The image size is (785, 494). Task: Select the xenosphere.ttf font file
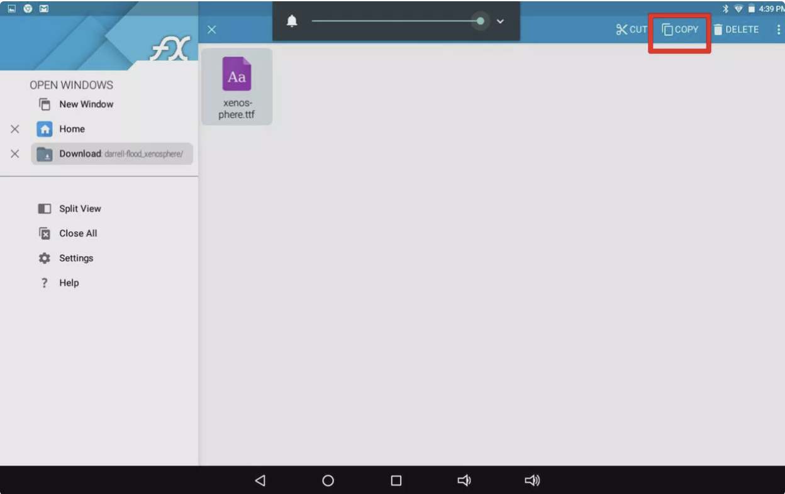point(237,87)
